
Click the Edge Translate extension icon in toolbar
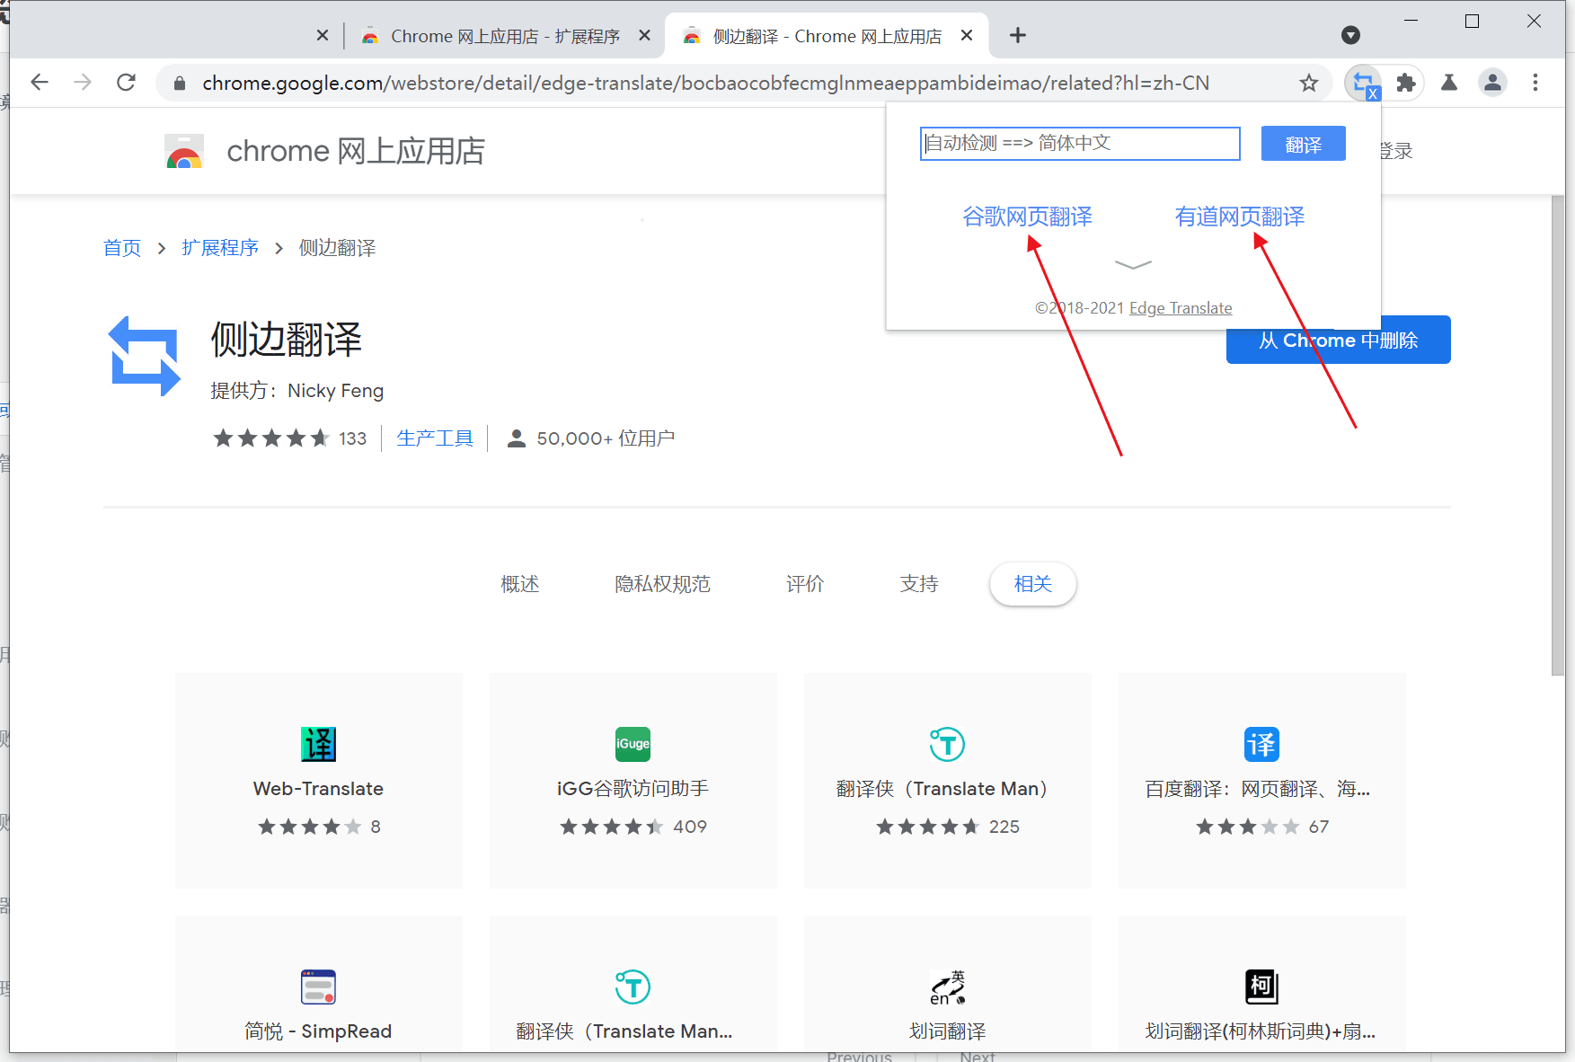point(1364,84)
